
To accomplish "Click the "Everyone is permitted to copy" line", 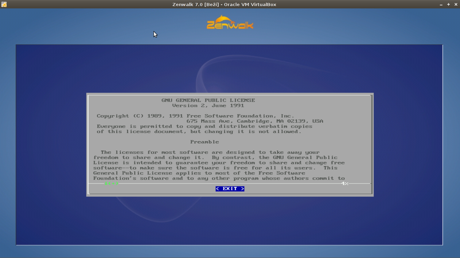I will coord(205,126).
